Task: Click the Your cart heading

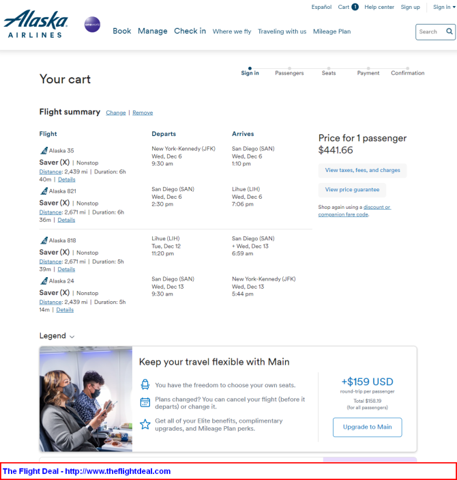Action: click(65, 79)
